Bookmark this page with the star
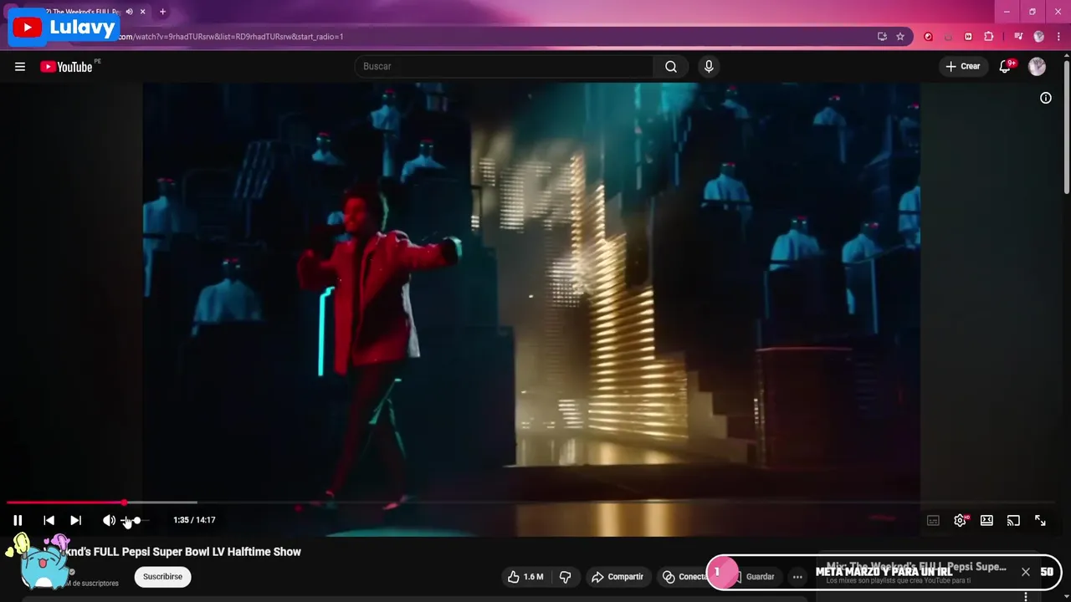The image size is (1071, 602). (x=900, y=36)
